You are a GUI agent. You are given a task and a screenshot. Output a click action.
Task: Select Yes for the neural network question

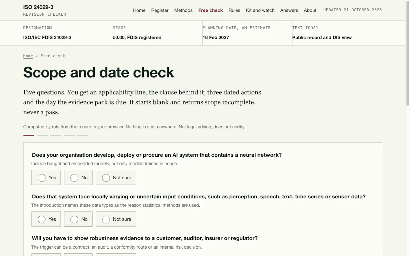[46, 177]
